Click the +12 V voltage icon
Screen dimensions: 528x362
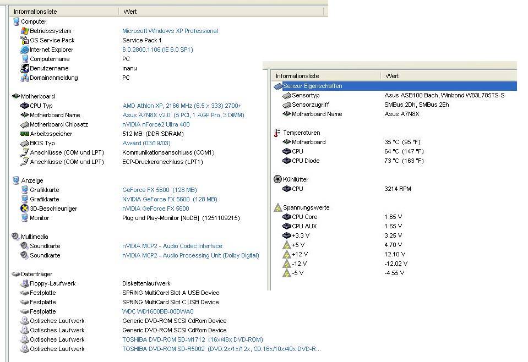286,254
